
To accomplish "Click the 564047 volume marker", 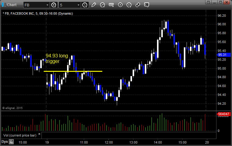I will coord(223,114).
